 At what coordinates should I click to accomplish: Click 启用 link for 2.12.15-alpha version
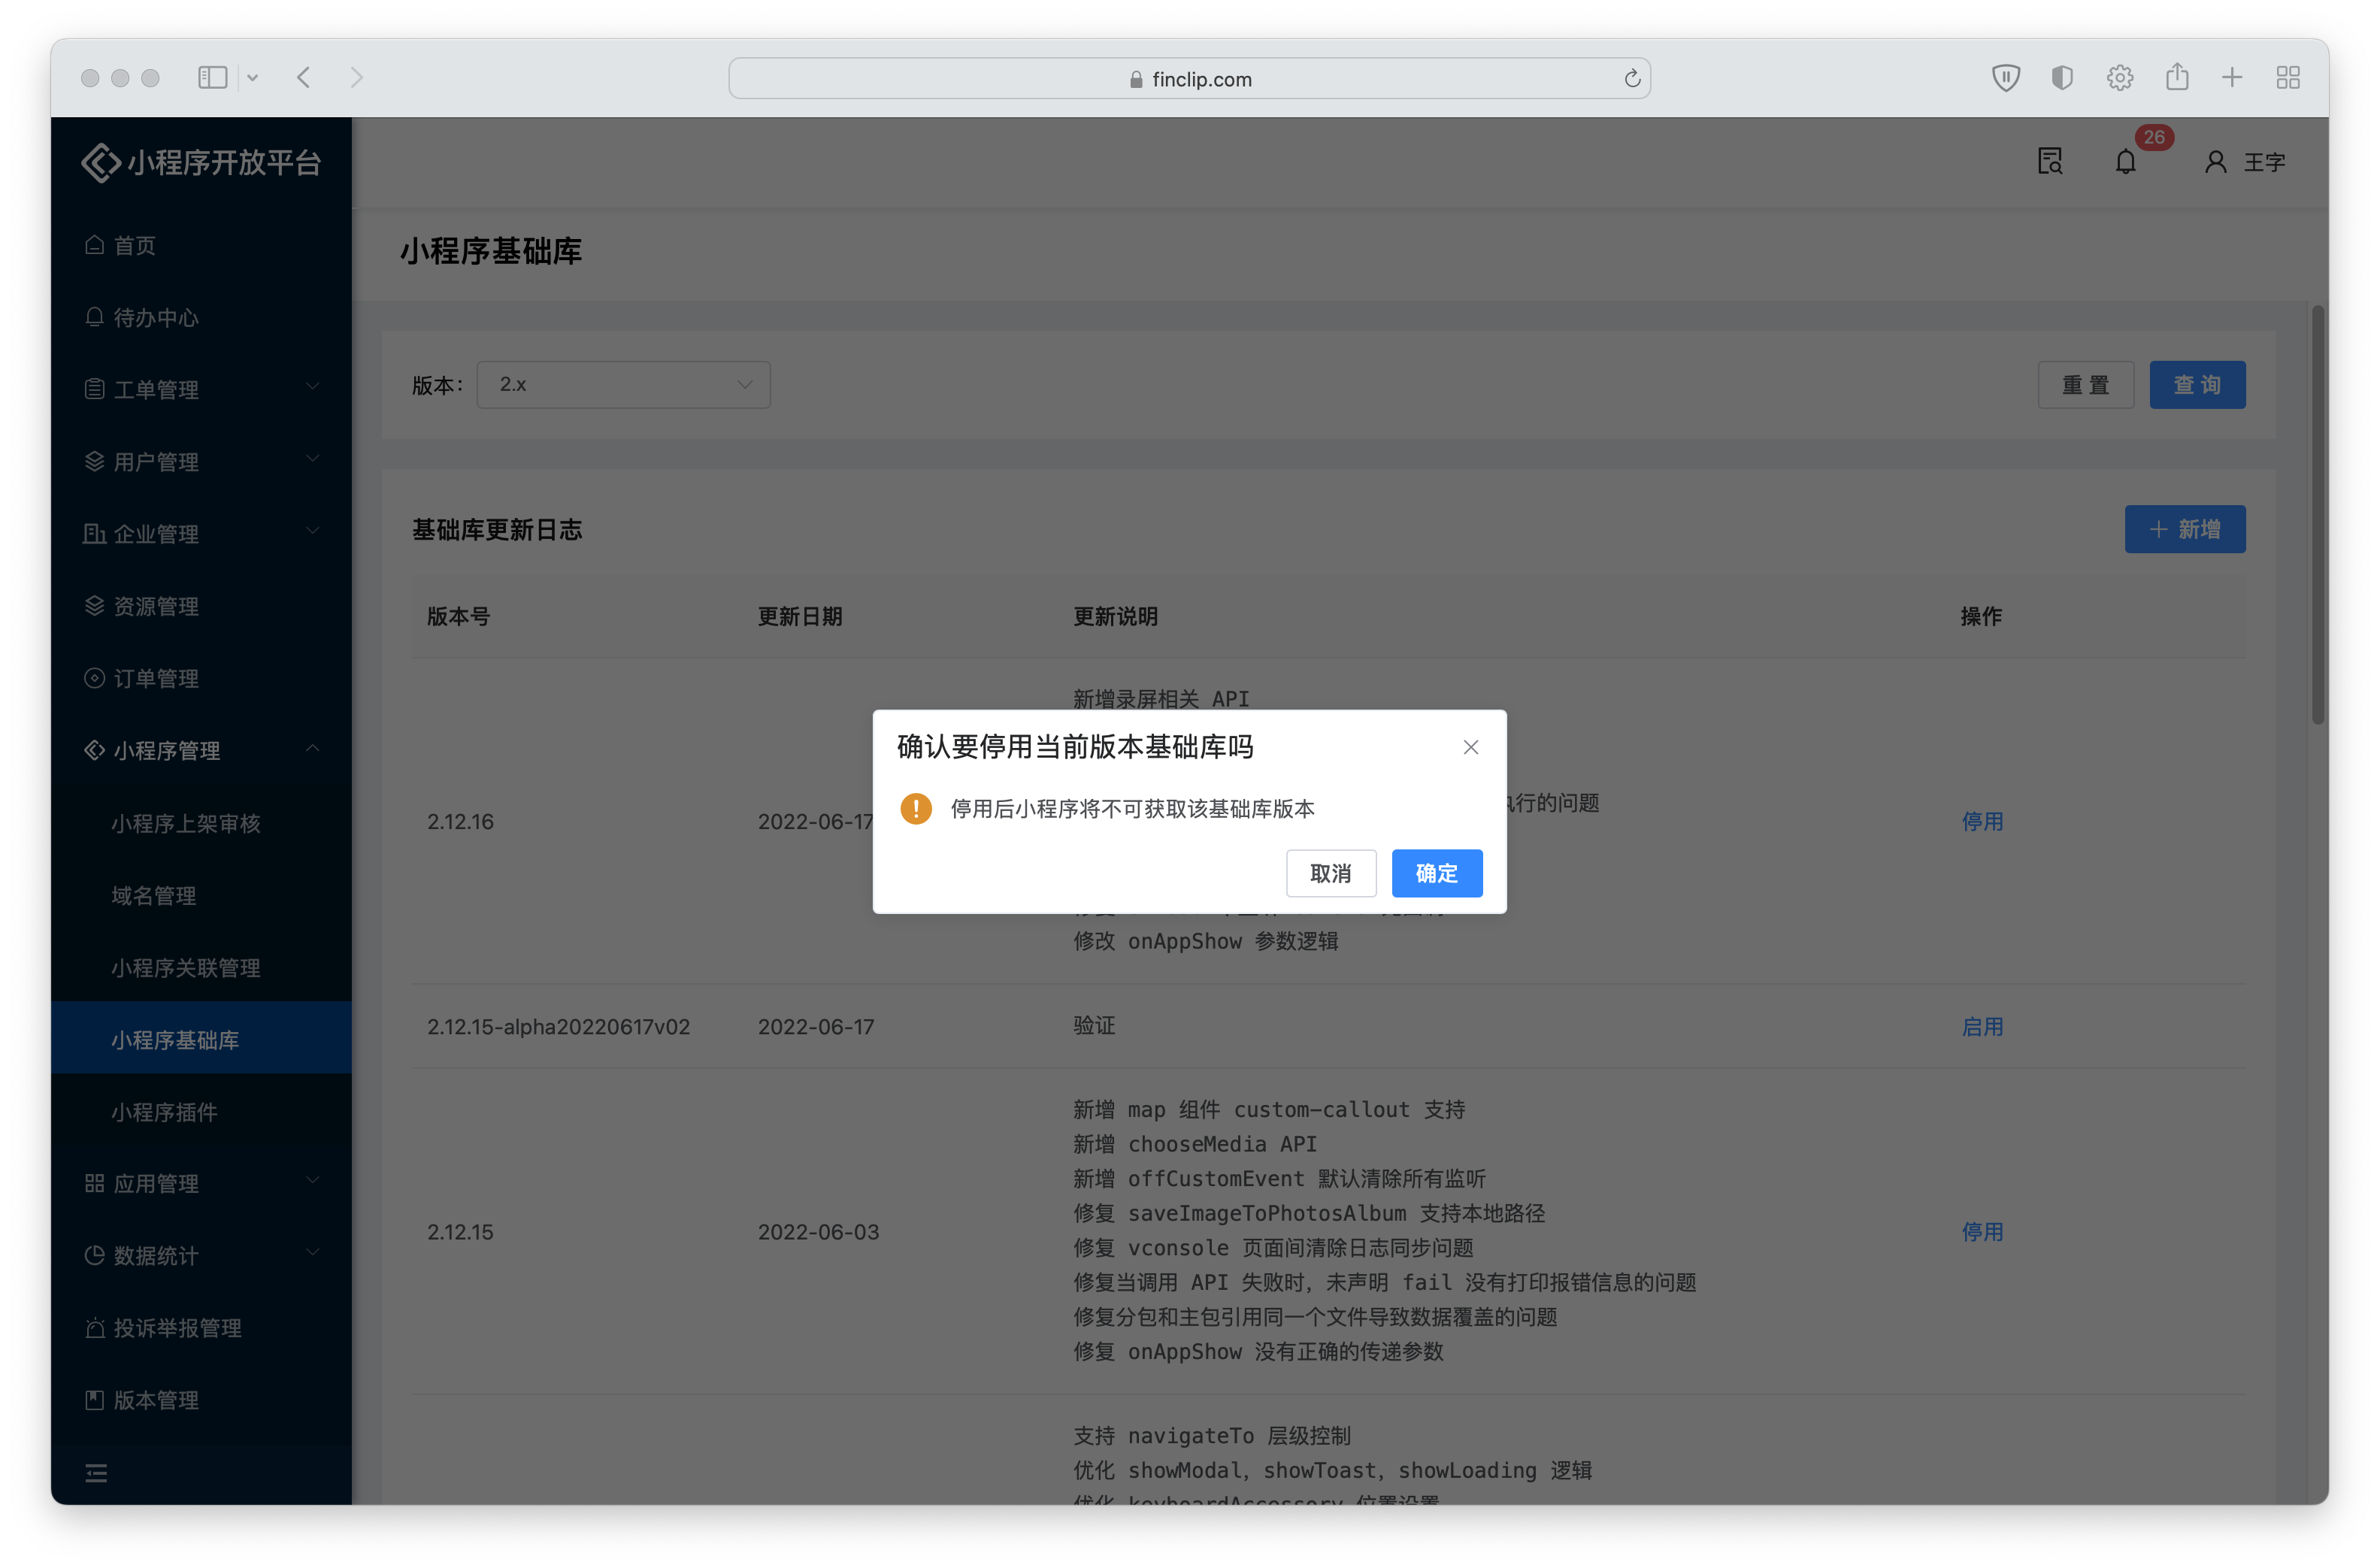pos(1982,1026)
